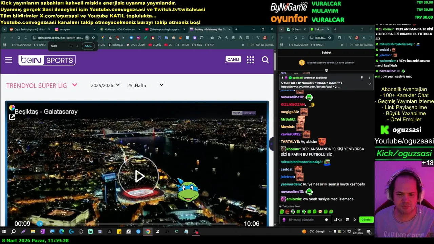Bookmark the beIN Sports page with the star
This screenshot has width=434, height=244.
tap(93, 38)
